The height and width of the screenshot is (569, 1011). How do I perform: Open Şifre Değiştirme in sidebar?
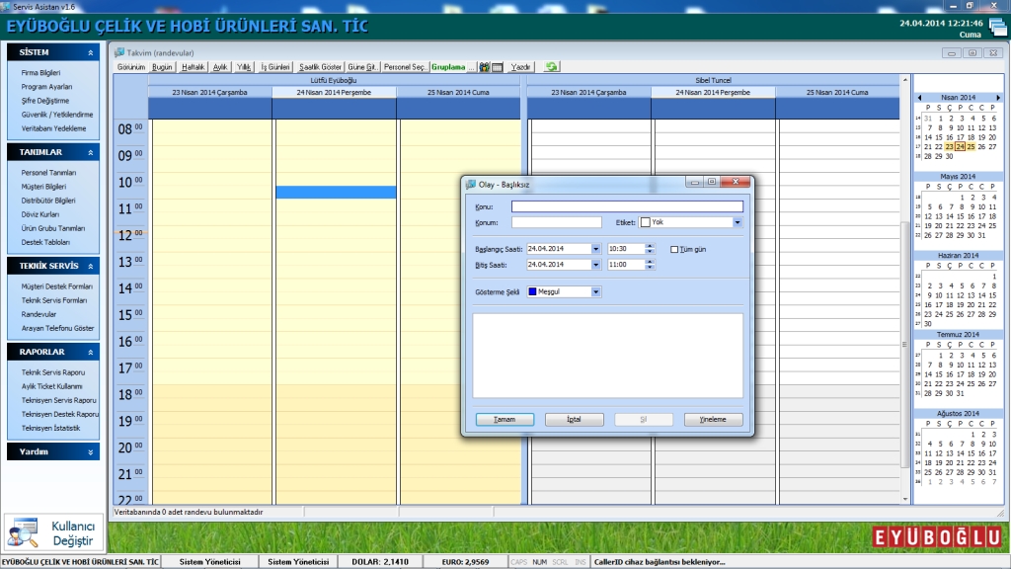coord(45,101)
